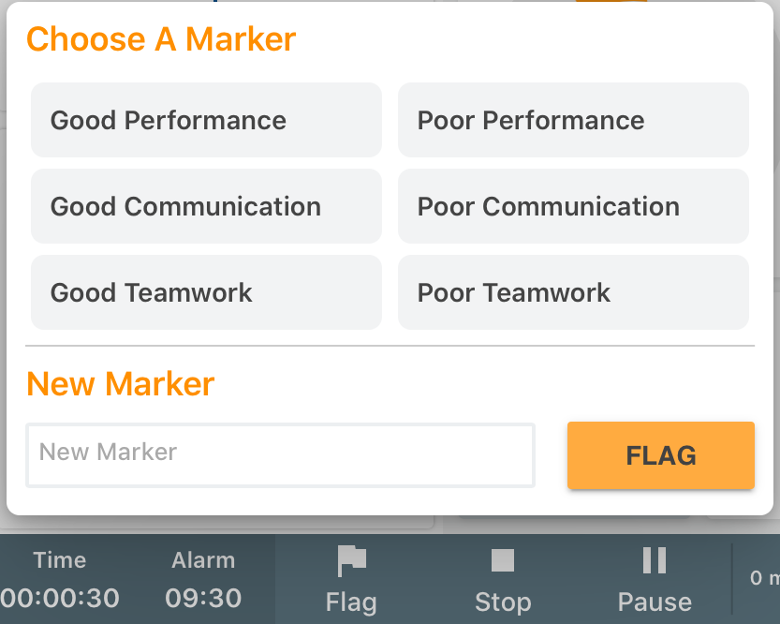Viewport: 780px width, 624px height.
Task: Click the Alarm time showing 09:30
Action: [203, 599]
